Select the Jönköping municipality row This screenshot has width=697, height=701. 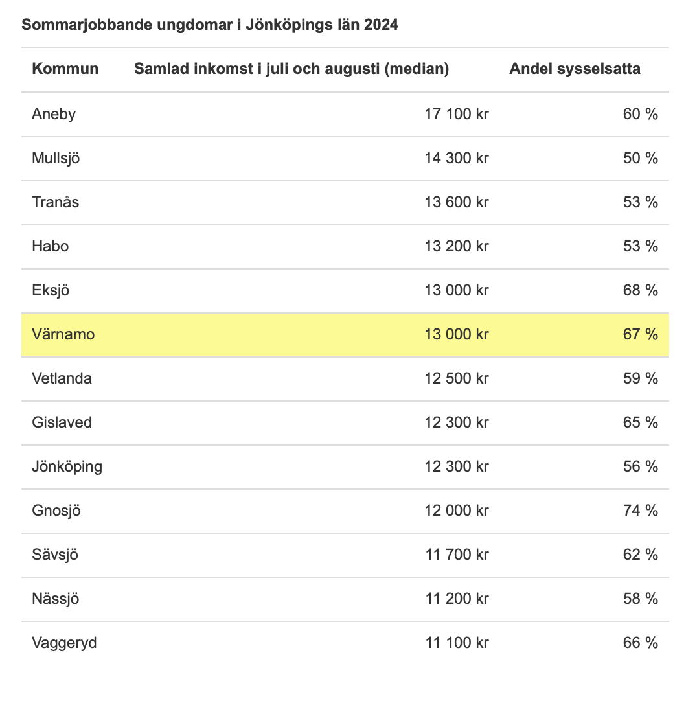345,466
